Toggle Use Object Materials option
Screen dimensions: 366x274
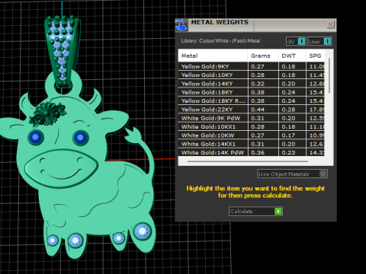[x=292, y=174]
